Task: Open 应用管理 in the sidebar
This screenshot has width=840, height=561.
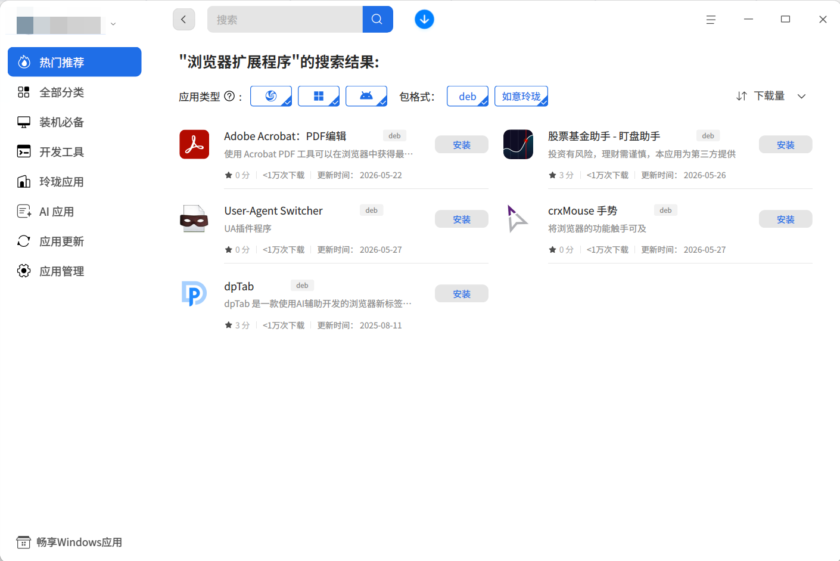Action: (x=74, y=271)
